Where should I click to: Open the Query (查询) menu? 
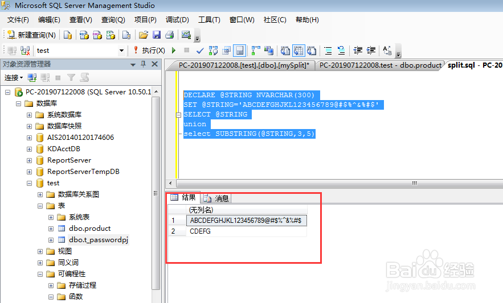(x=113, y=20)
